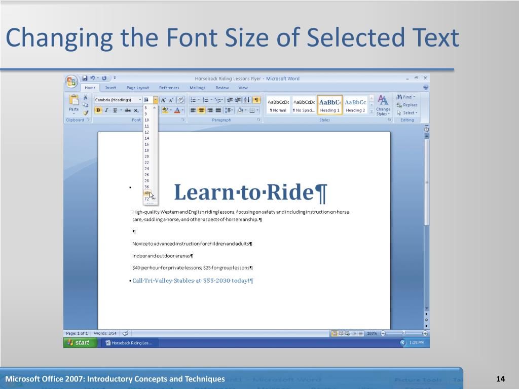Click the zoom slider handle

point(403,333)
